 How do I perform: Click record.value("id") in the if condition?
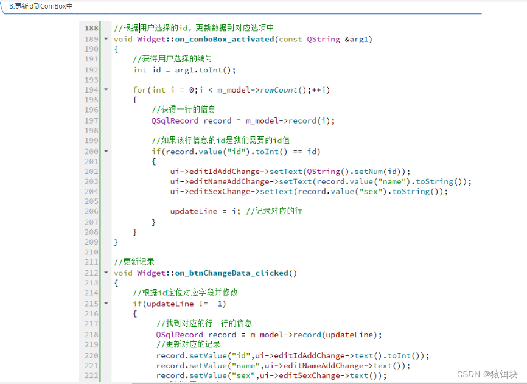point(208,152)
